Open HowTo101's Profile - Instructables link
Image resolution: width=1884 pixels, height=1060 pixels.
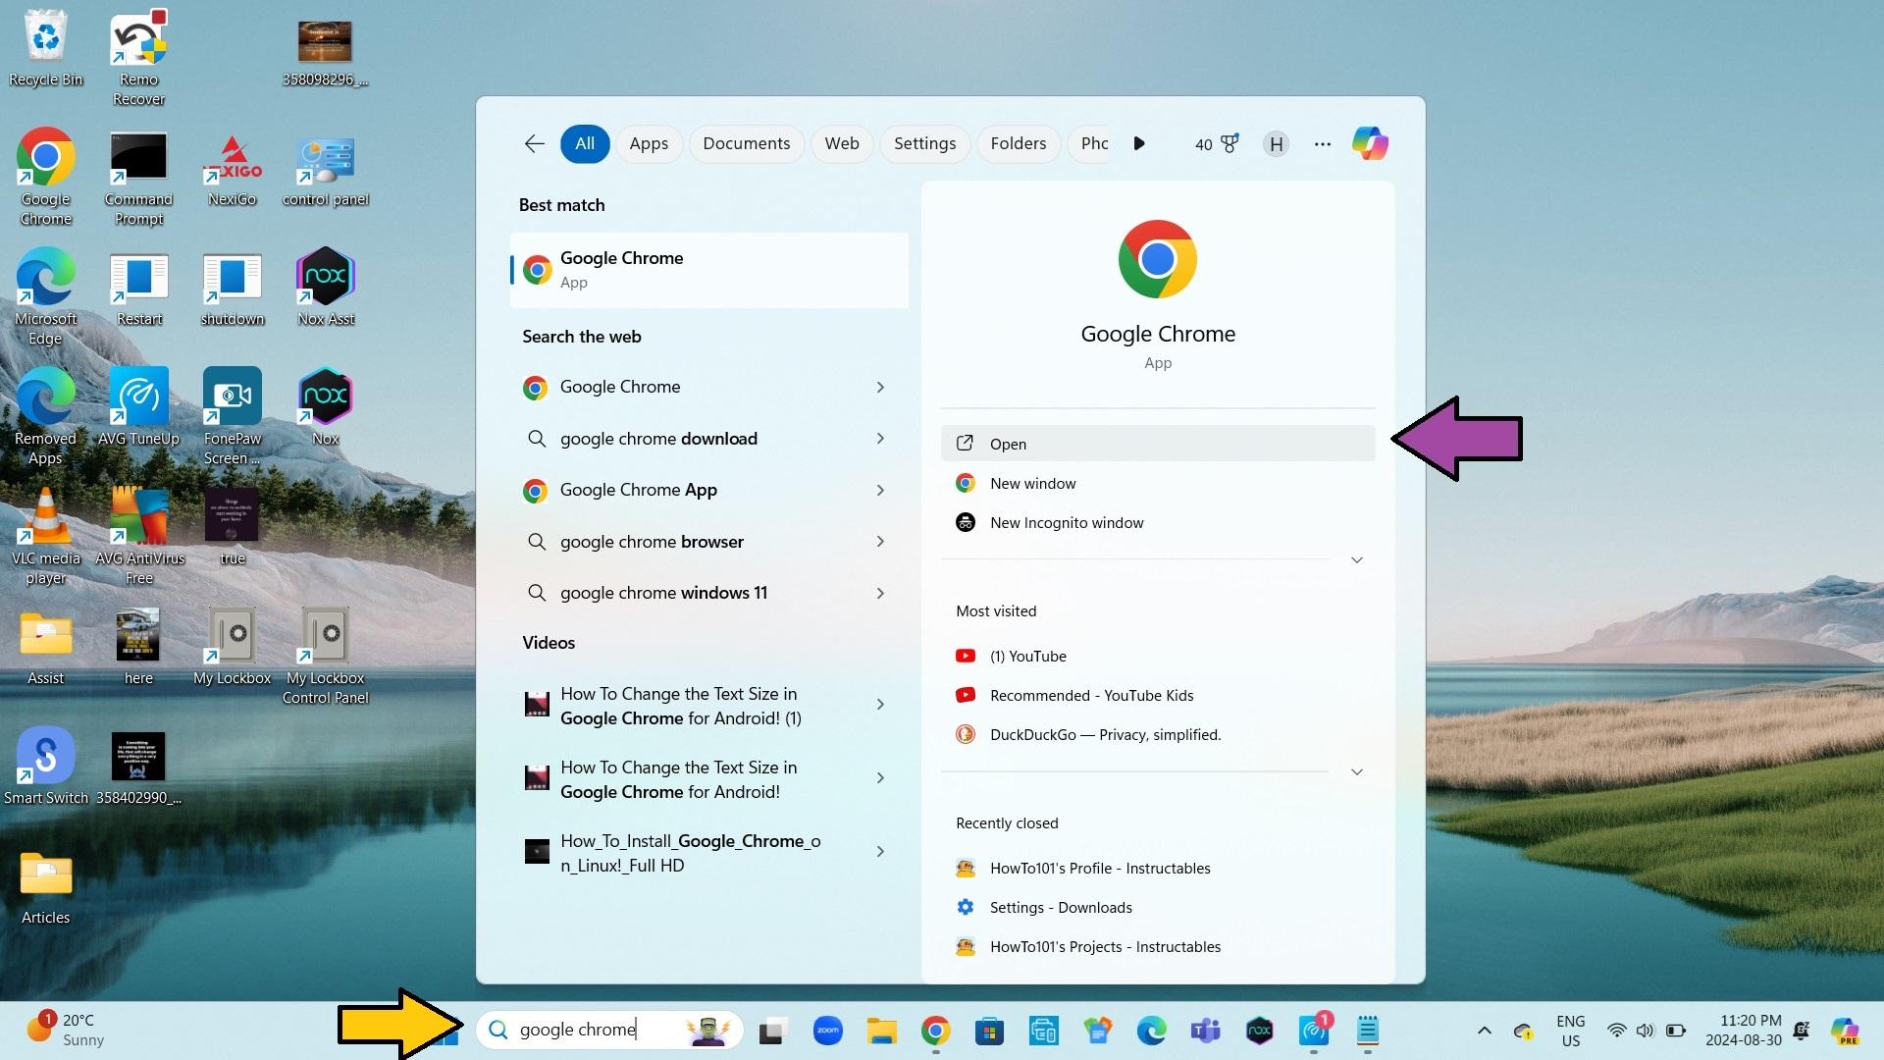[1158, 869]
